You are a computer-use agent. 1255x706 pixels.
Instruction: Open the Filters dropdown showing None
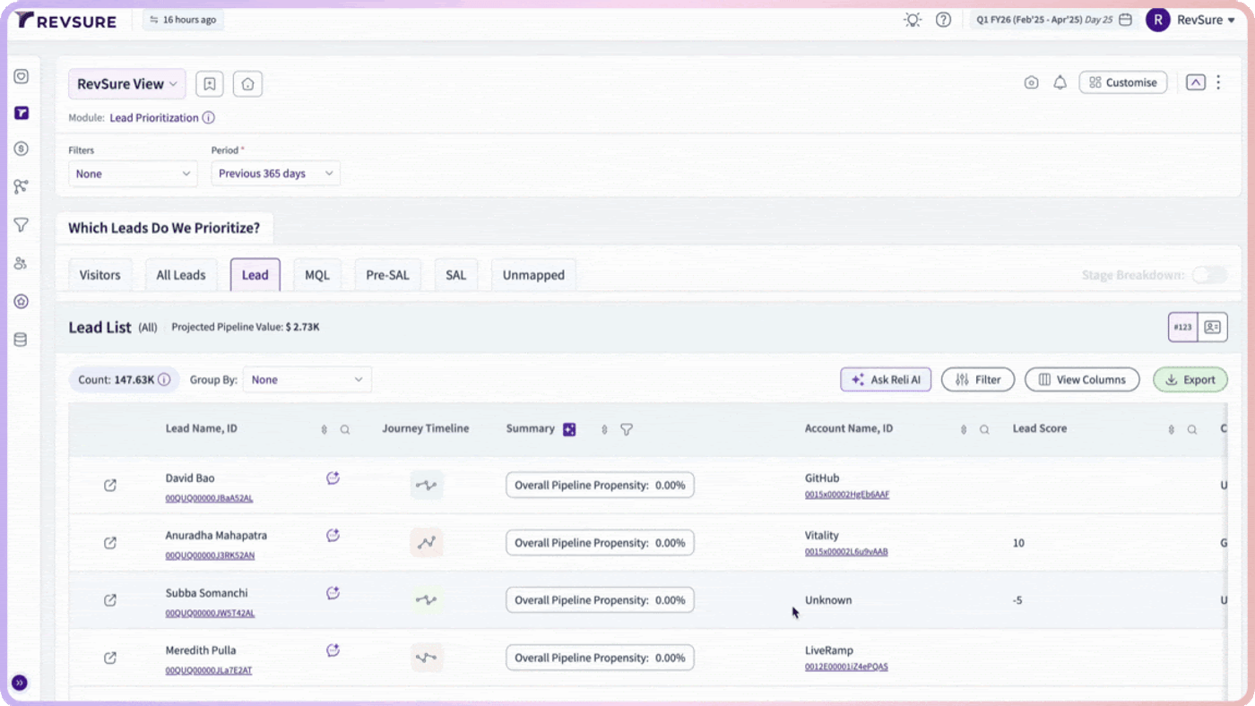coord(133,174)
